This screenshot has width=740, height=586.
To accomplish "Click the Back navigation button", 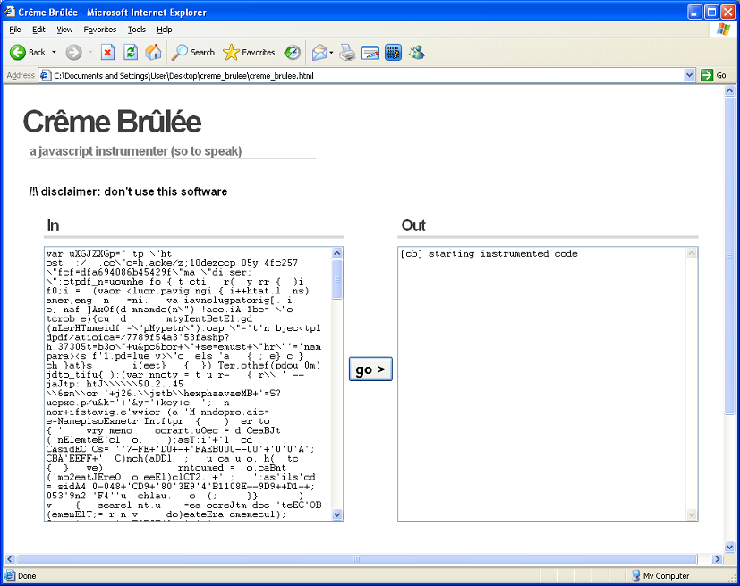I will (28, 52).
